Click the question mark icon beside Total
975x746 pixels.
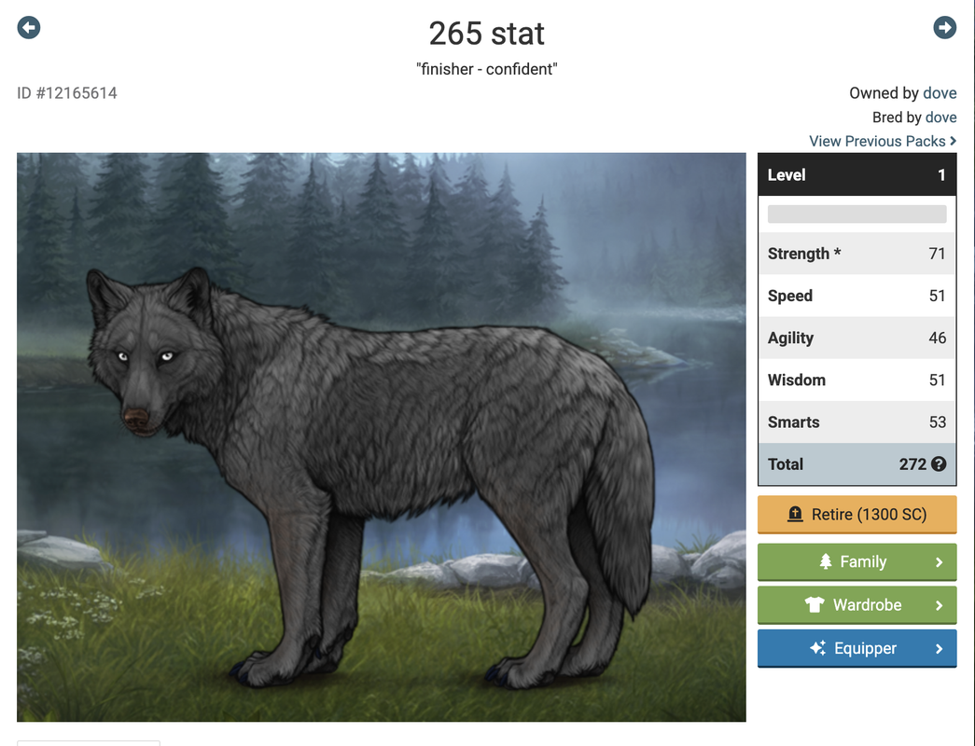click(939, 463)
